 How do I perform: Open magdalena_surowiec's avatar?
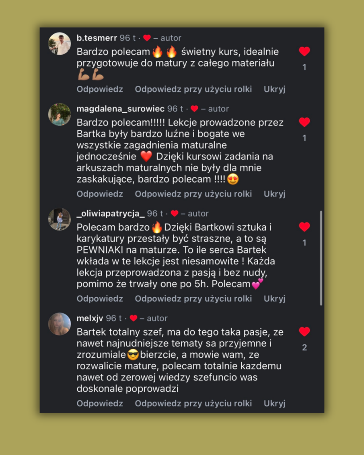coord(60,115)
